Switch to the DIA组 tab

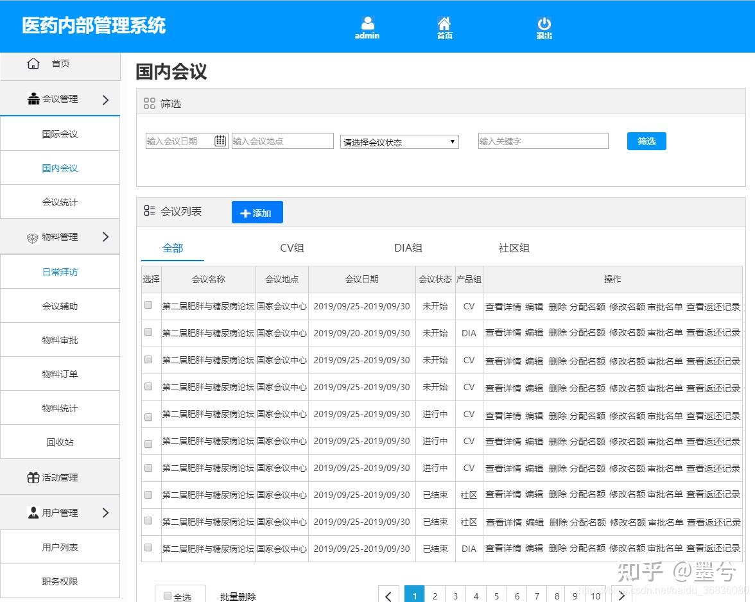pyautogui.click(x=408, y=248)
